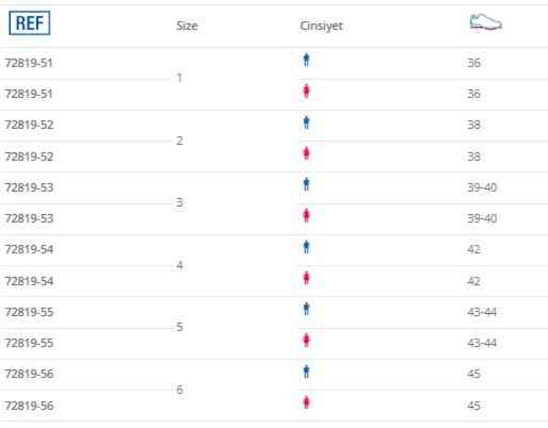Click the pink female icon for size 39-40
548x428 pixels.
click(307, 216)
